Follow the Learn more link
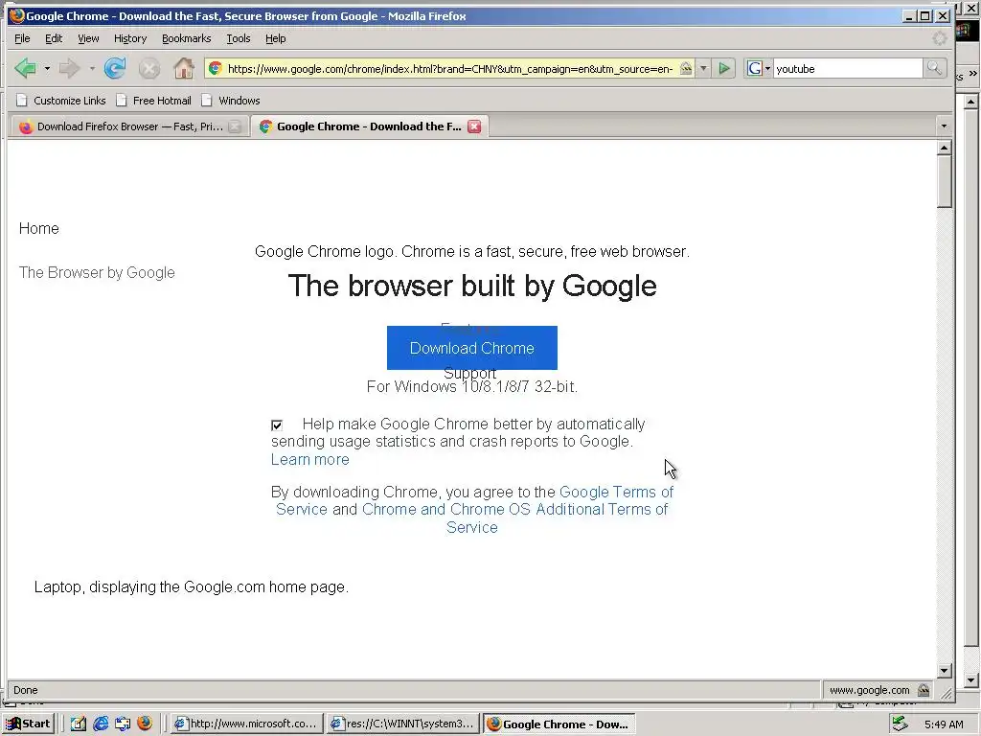Viewport: 981px width, 736px height. coord(310,460)
